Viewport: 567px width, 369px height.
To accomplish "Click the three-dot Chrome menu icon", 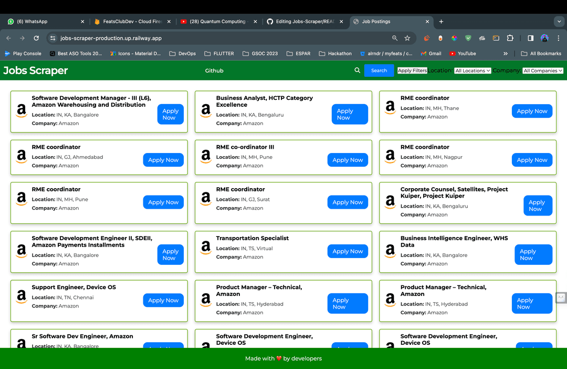I will pos(558,38).
